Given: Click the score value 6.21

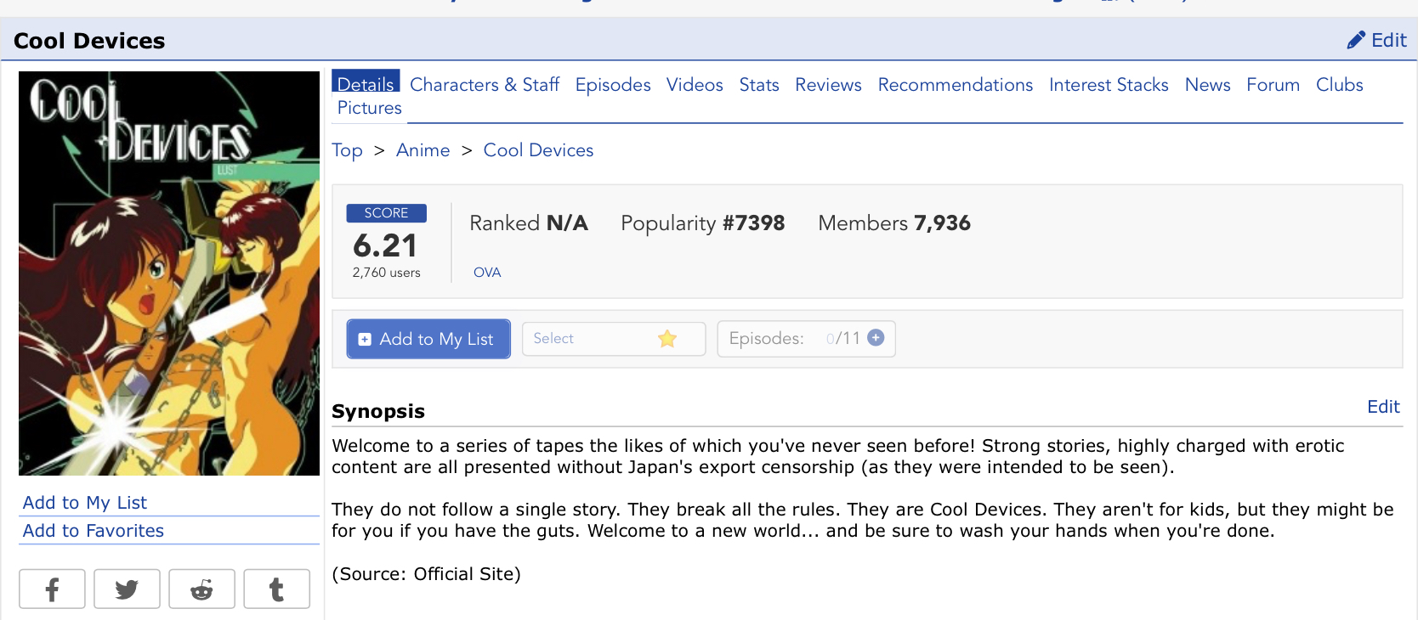Looking at the screenshot, I should click(385, 245).
